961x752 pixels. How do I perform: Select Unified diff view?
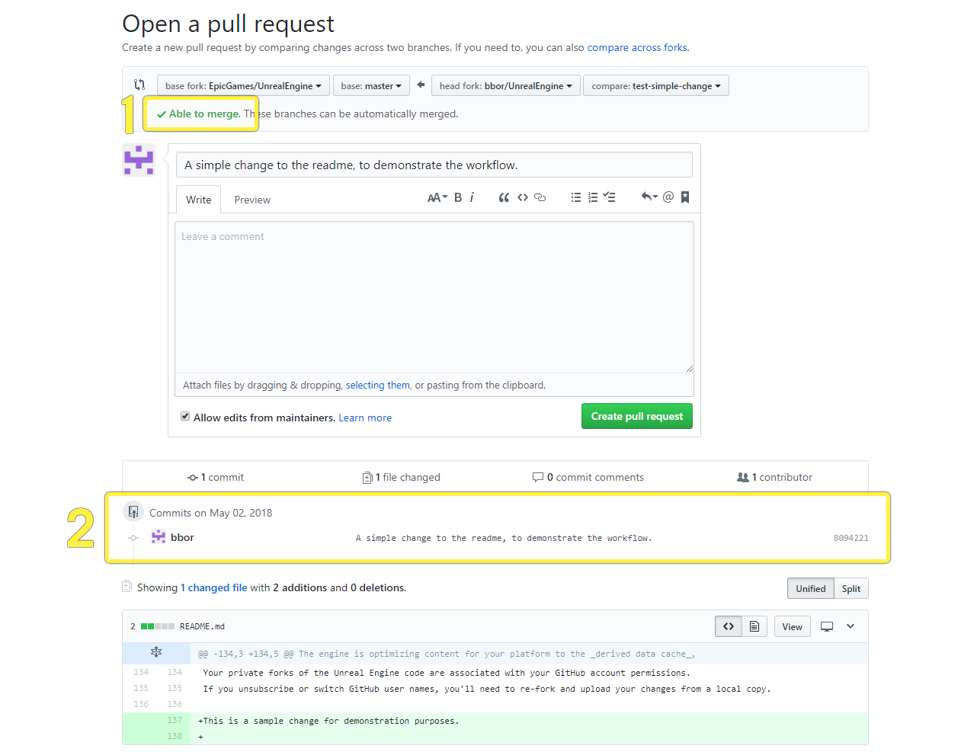[x=811, y=589]
